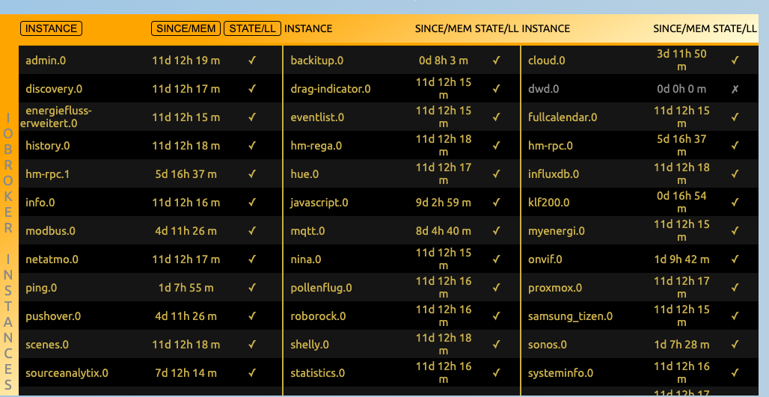Screen dimensions: 769x397
Task: Select the mqtt.0 instance name
Action: pyautogui.click(x=307, y=231)
